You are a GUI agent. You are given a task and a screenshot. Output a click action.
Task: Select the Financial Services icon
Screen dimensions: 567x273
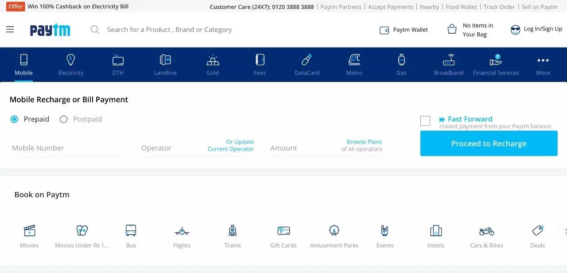coord(496,59)
